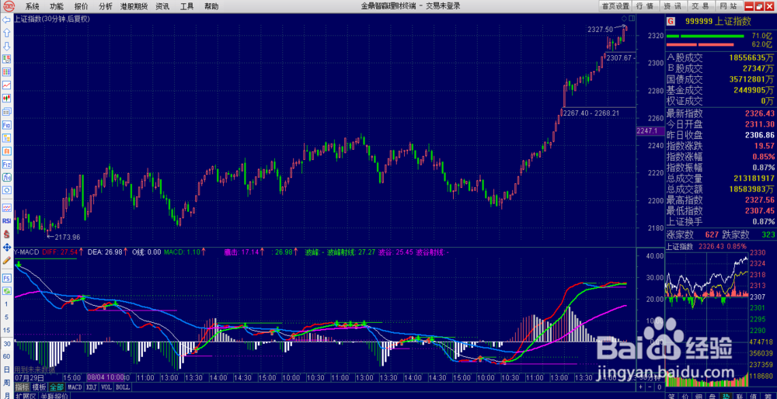
Task: Switch to the 模板 tab
Action: (x=40, y=387)
